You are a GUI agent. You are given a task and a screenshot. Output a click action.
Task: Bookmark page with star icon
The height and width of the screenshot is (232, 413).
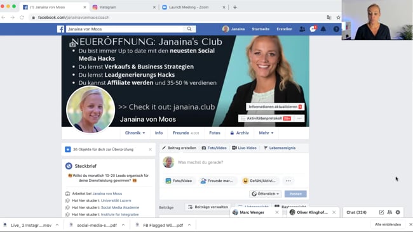(338, 18)
